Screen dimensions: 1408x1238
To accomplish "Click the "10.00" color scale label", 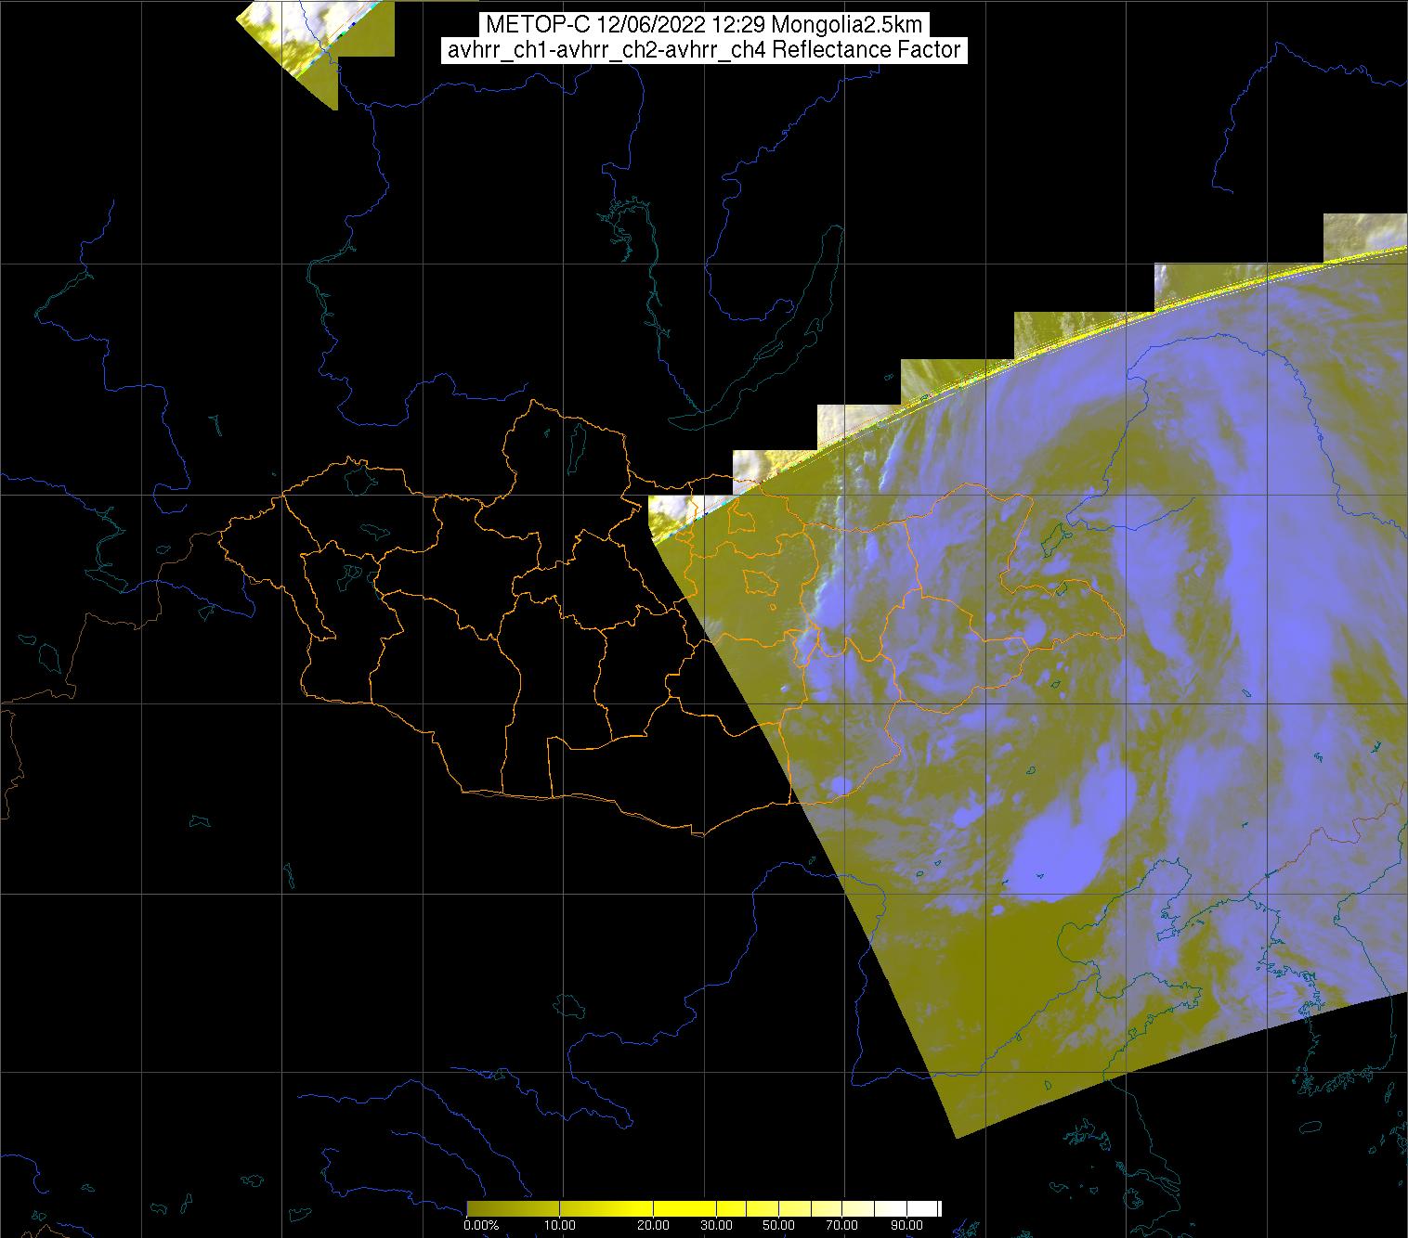I will click(x=560, y=1226).
